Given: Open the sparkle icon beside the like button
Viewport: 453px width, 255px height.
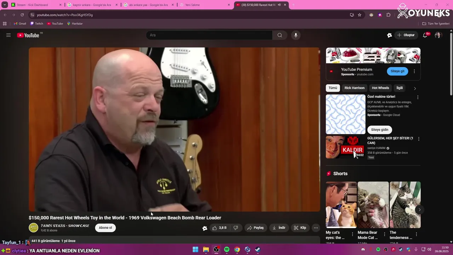Looking at the screenshot, I should (205, 228).
